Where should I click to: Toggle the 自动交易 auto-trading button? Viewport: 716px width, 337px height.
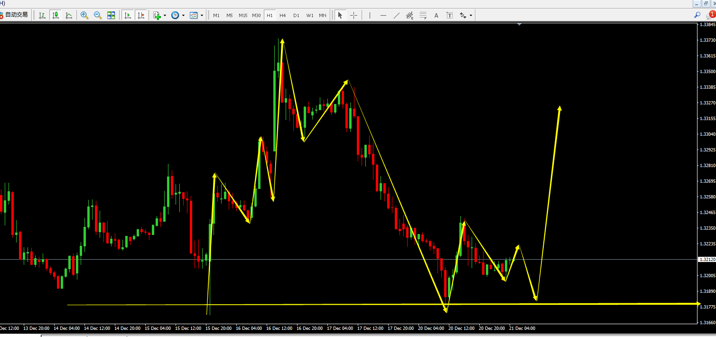click(x=15, y=15)
